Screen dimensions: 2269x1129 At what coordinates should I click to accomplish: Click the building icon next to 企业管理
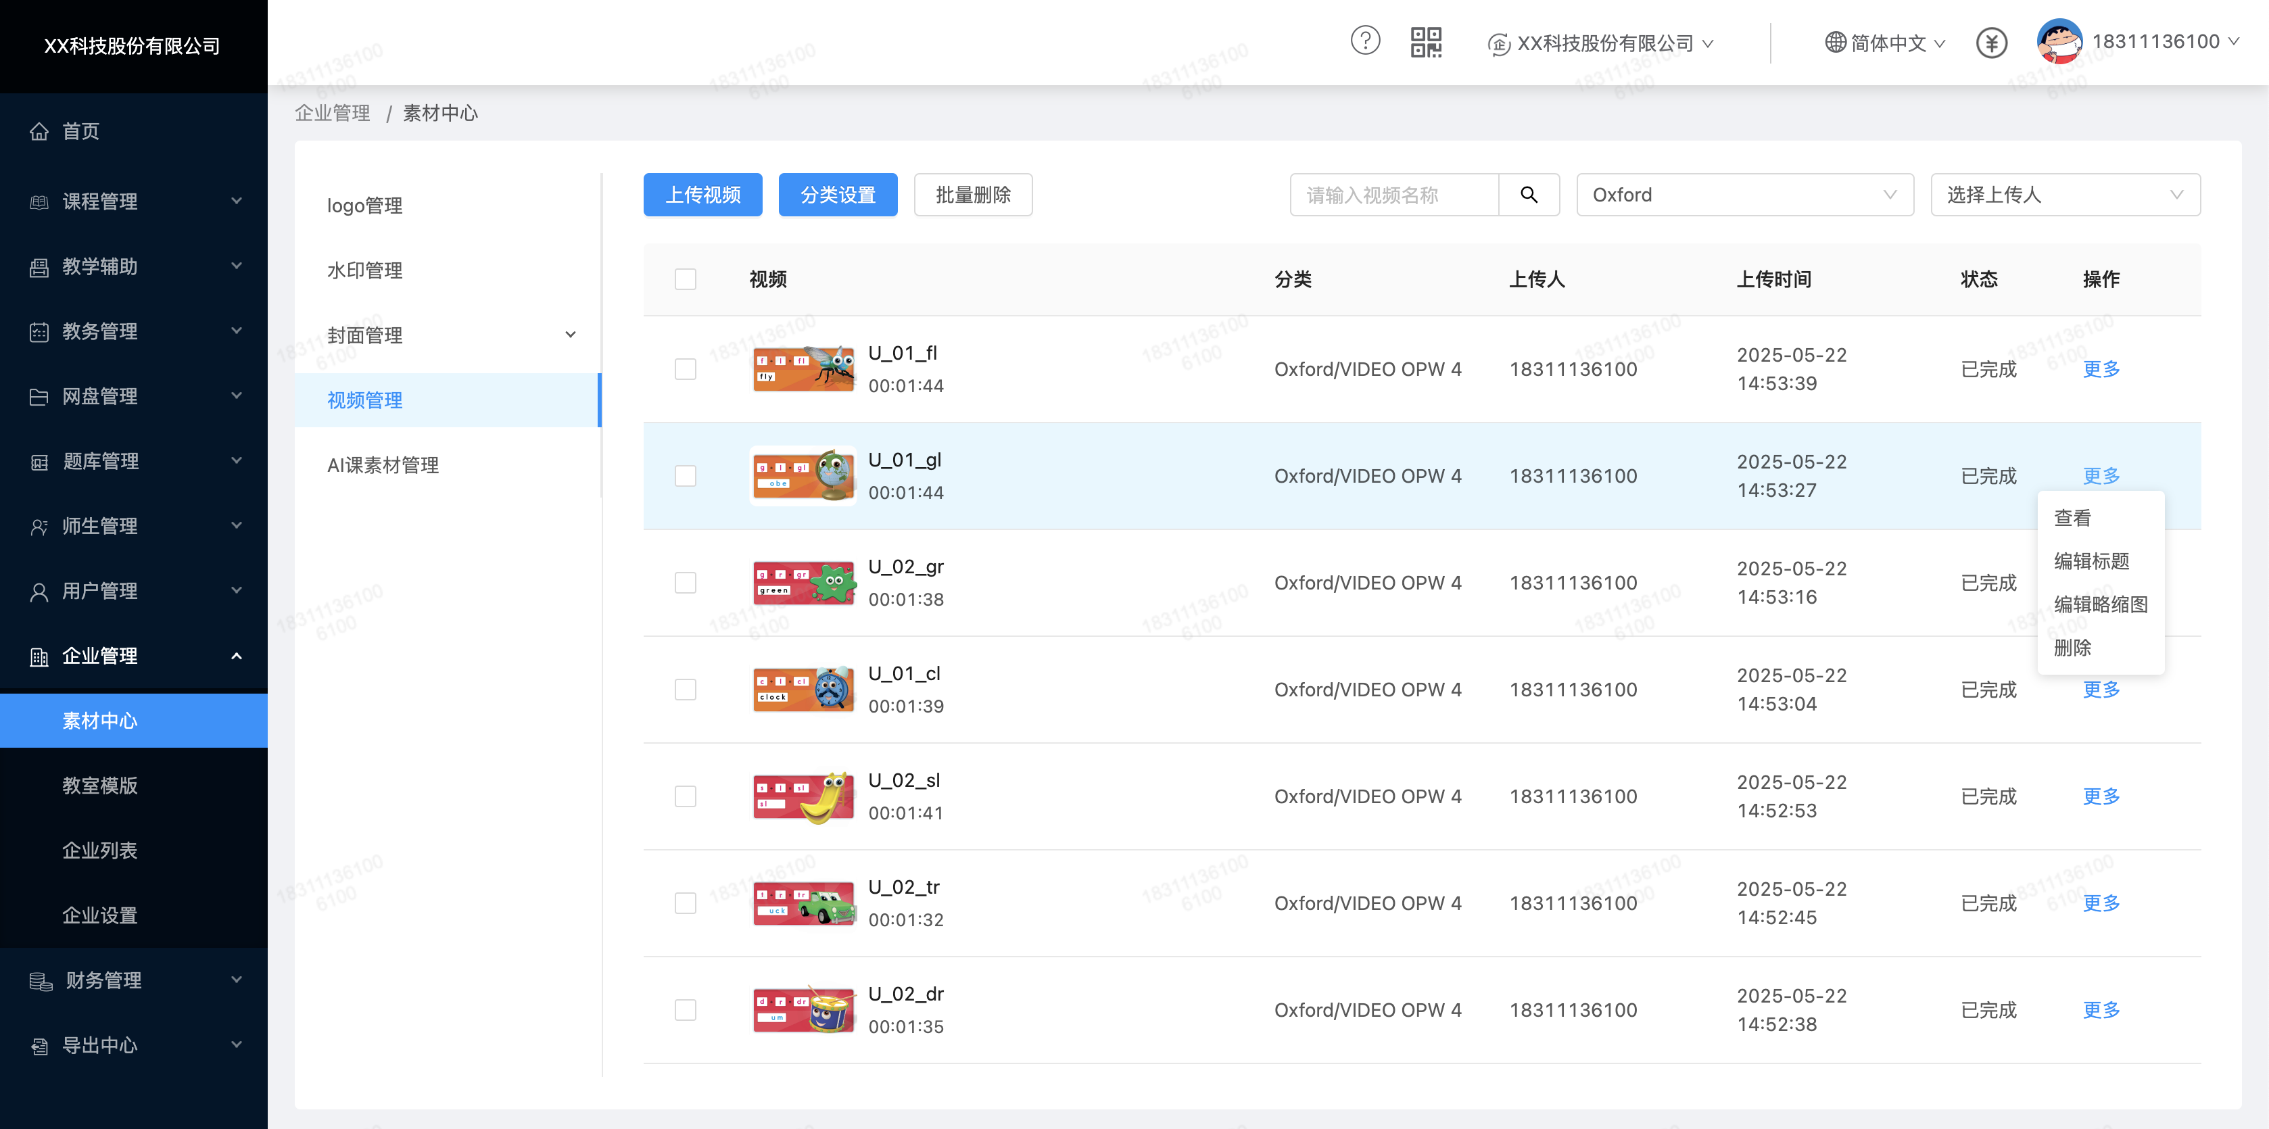[39, 656]
